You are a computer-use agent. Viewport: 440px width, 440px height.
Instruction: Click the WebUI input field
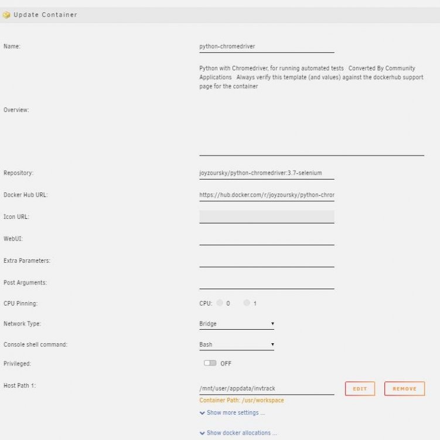pyautogui.click(x=267, y=239)
